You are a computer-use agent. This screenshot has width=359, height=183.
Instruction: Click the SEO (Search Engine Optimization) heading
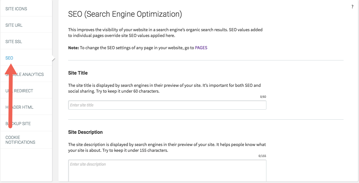[x=125, y=14]
